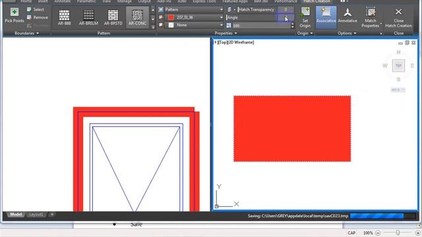Click the Select boundary objects icon
This screenshot has height=237, width=422.
29,9
